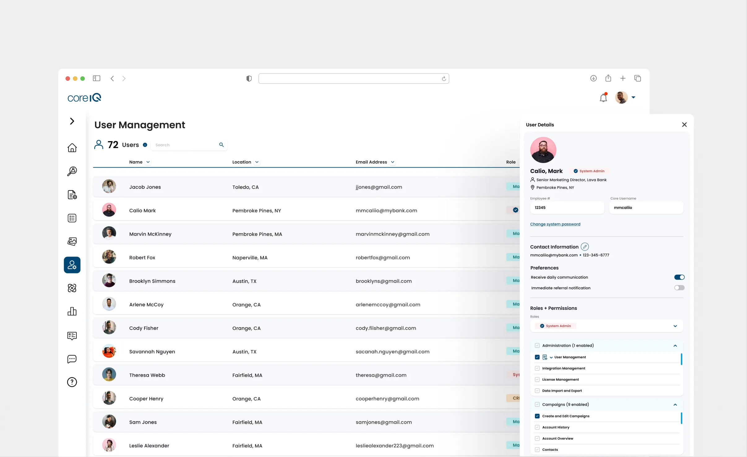Open the help question mark icon
This screenshot has height=457, width=747.
72,382
